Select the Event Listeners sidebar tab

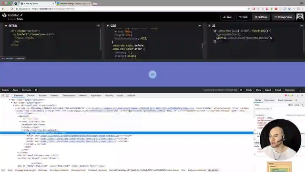coord(285,100)
